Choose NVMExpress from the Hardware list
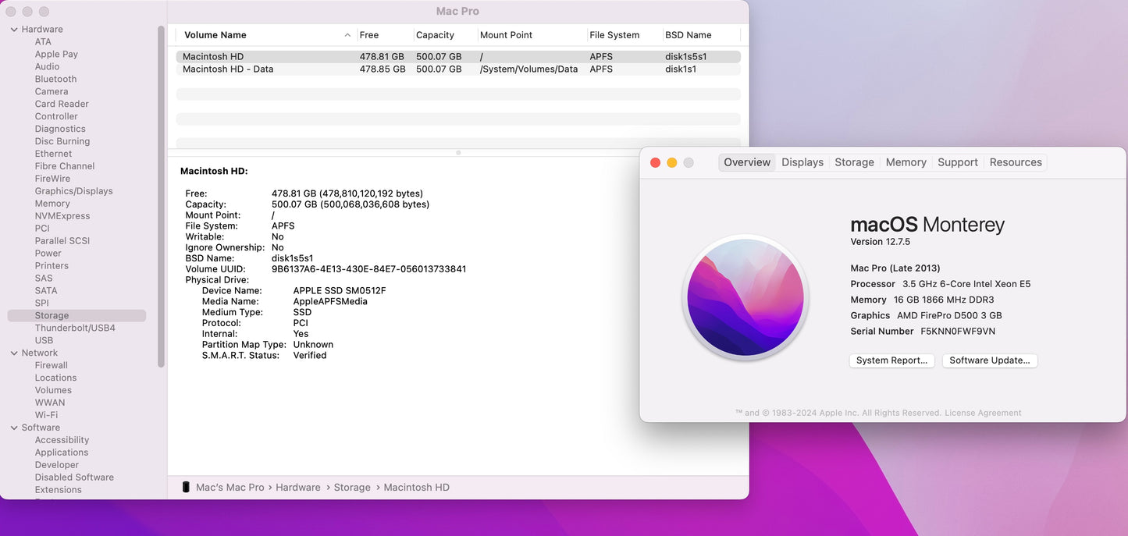 62,216
